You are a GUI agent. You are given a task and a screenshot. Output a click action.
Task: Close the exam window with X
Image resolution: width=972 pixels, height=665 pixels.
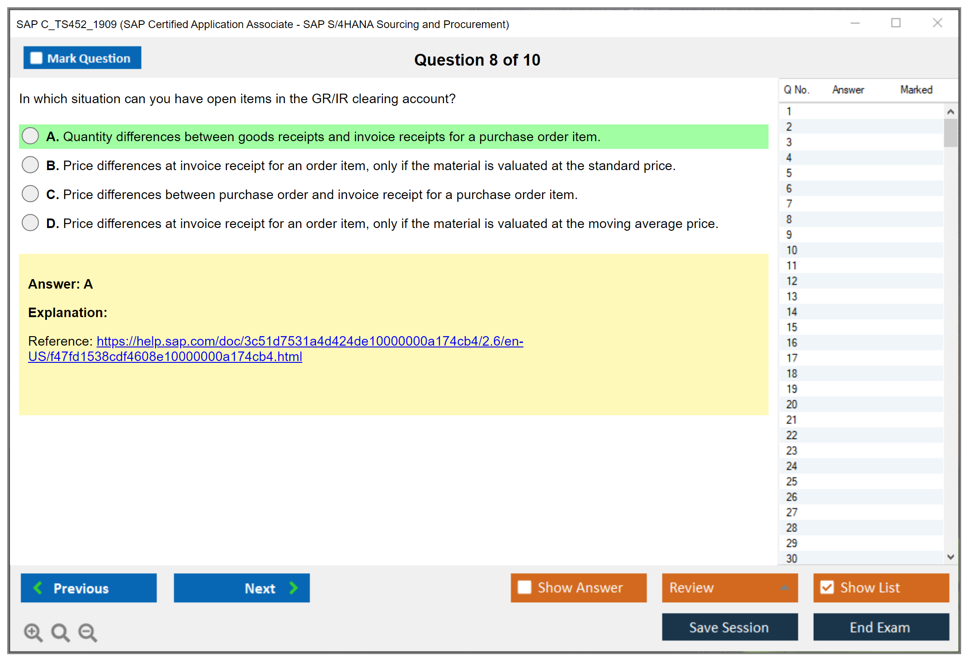[937, 23]
